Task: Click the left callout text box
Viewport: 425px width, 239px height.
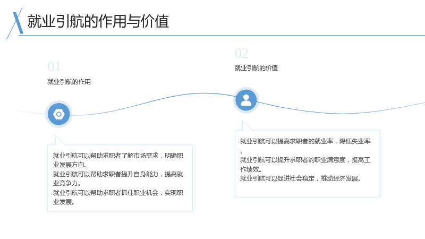Action: pos(120,178)
